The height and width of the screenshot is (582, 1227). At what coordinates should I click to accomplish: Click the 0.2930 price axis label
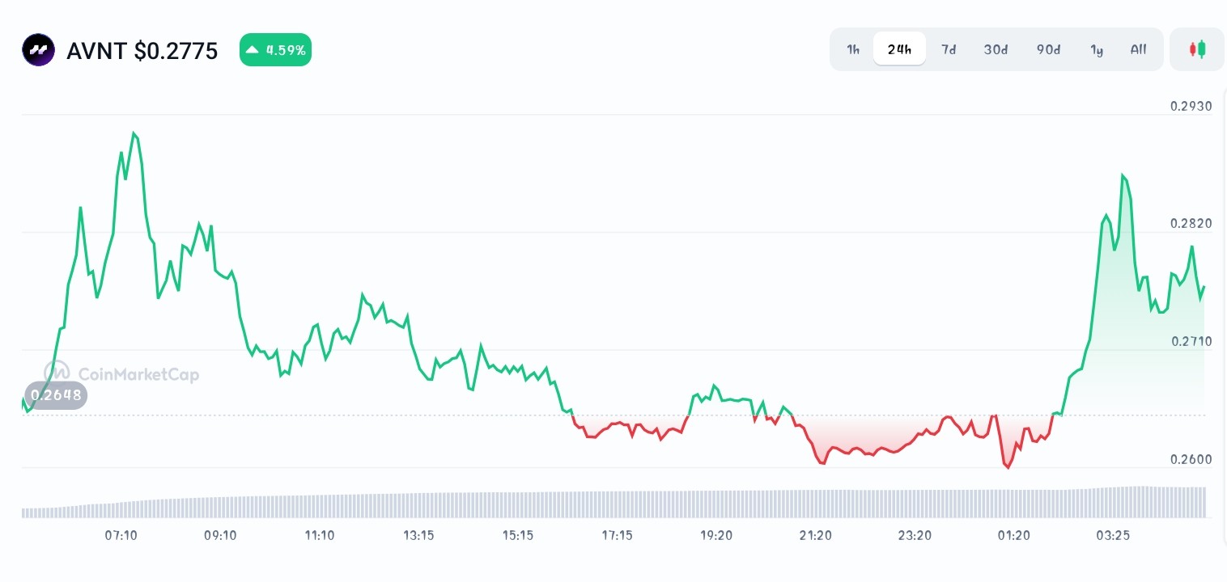pyautogui.click(x=1191, y=106)
